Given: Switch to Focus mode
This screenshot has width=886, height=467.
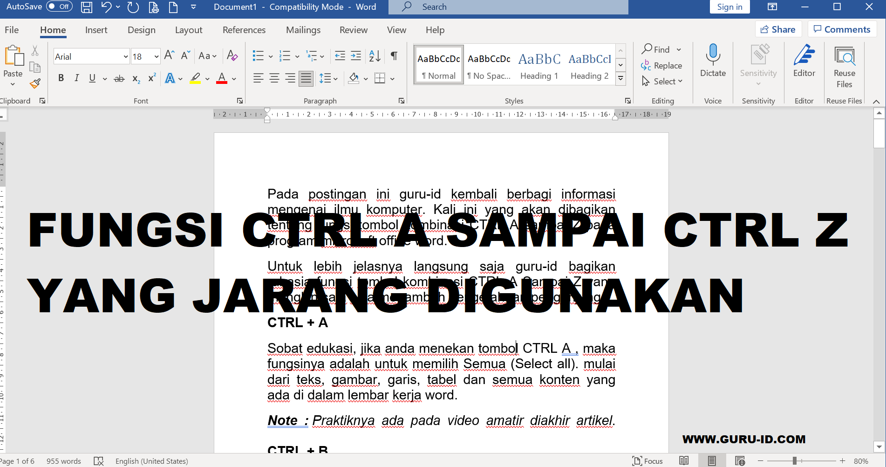Looking at the screenshot, I should [x=647, y=460].
